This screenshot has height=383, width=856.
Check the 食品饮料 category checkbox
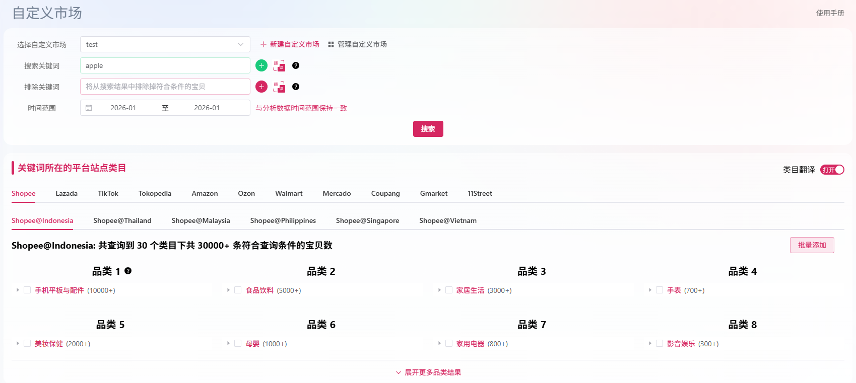point(238,290)
